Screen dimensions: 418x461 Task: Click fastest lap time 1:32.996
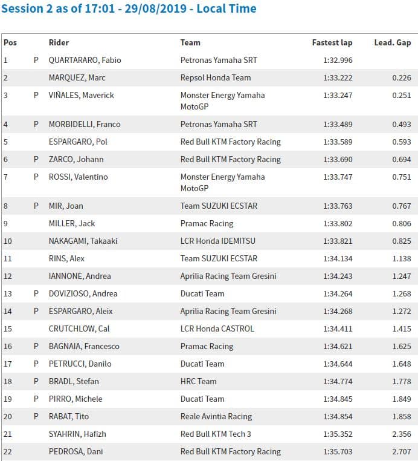pyautogui.click(x=338, y=60)
